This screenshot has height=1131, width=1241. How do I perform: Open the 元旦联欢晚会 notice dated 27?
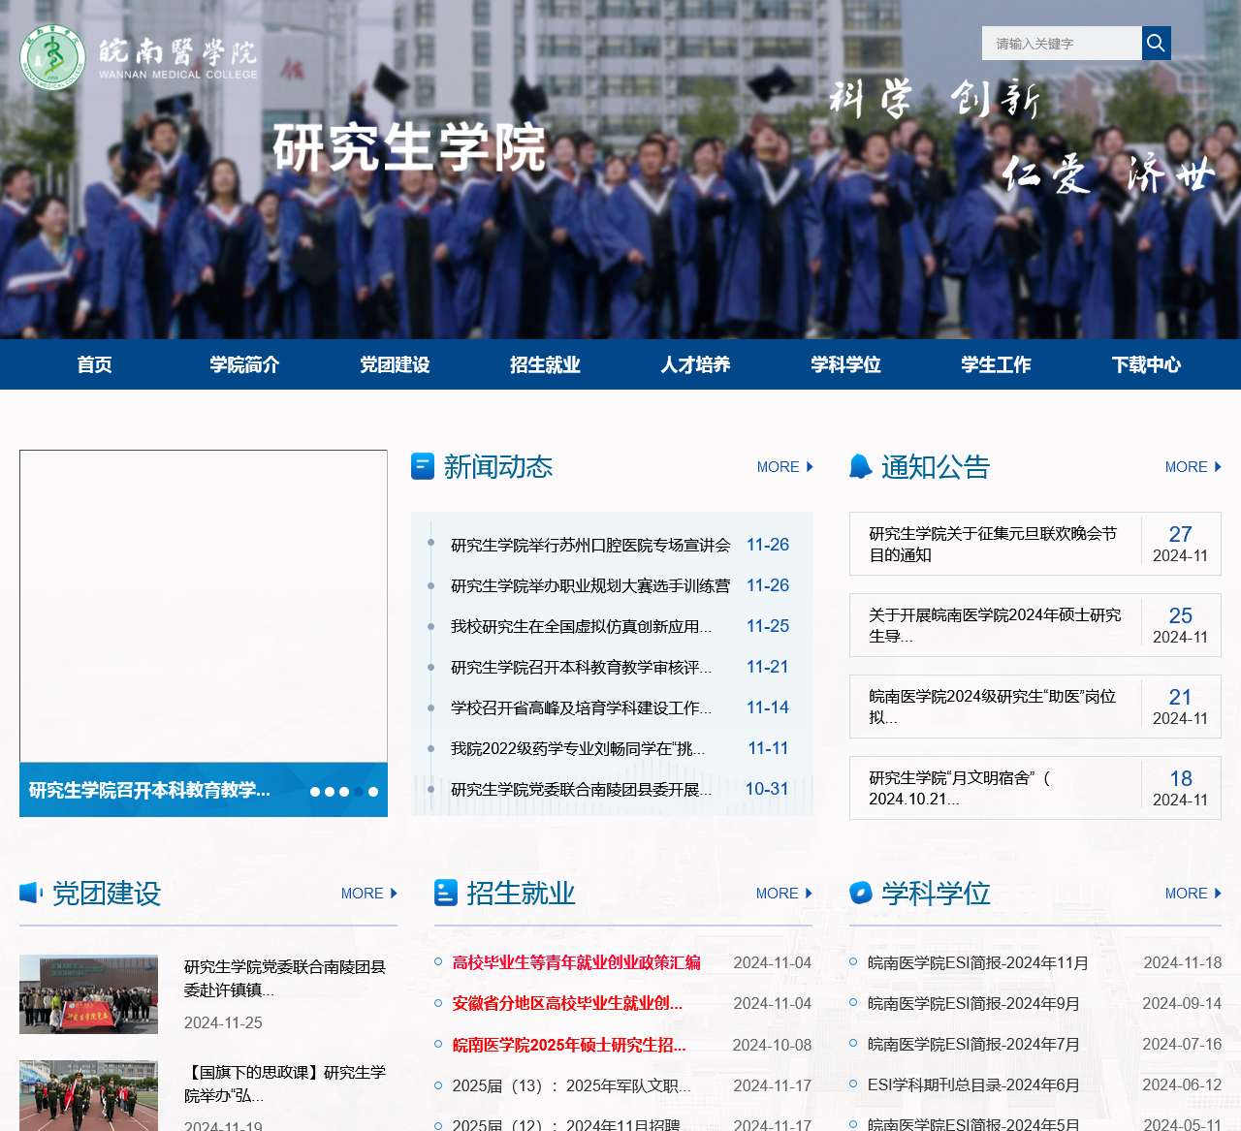coord(993,544)
